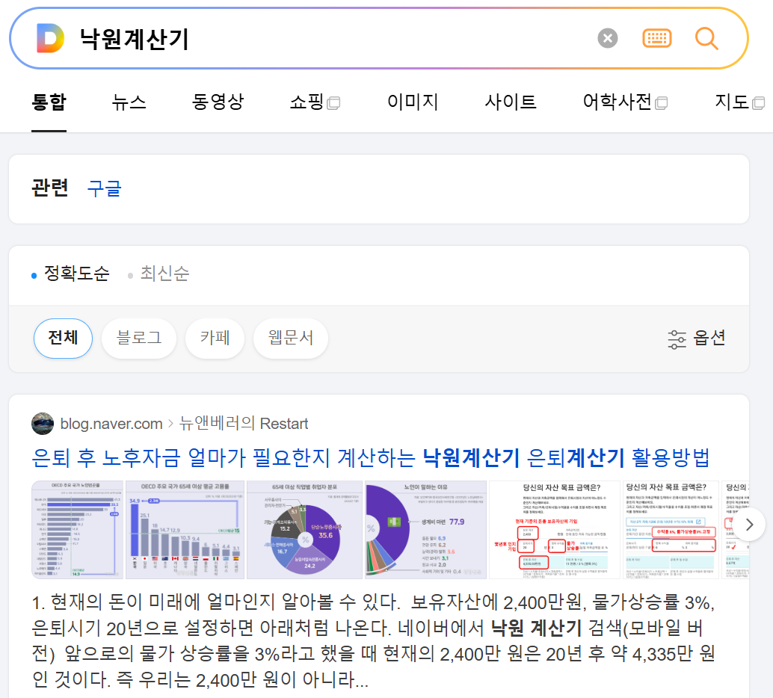View the OECD 노인빈곤율 chart thumbnail
This screenshot has height=698, width=773.
tap(78, 529)
